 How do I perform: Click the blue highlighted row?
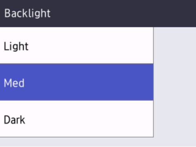(77, 82)
